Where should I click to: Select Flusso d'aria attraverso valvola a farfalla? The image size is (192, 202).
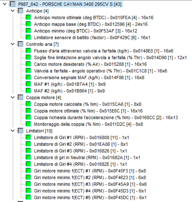103,51
